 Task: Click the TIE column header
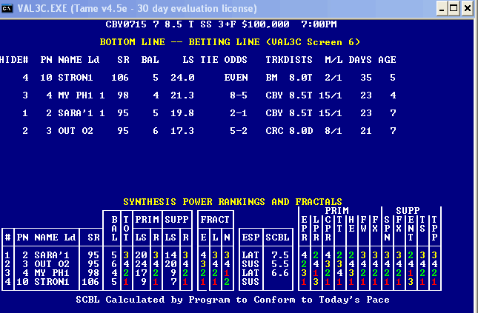[209, 60]
